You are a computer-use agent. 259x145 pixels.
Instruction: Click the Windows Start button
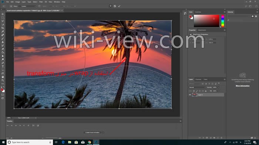tap(3, 142)
